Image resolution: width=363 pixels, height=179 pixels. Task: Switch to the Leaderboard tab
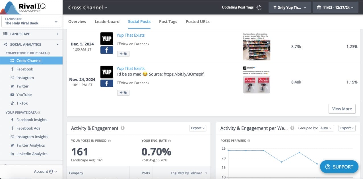pos(107,22)
